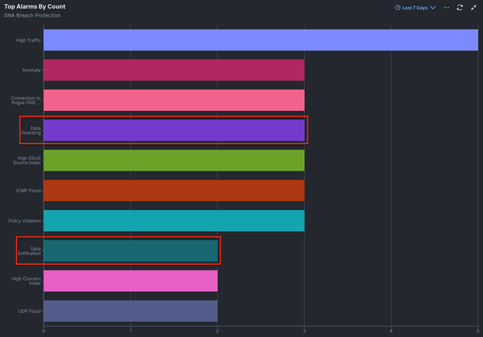This screenshot has height=337, width=483.
Task: Select the Anomaly bar
Action: (174, 70)
